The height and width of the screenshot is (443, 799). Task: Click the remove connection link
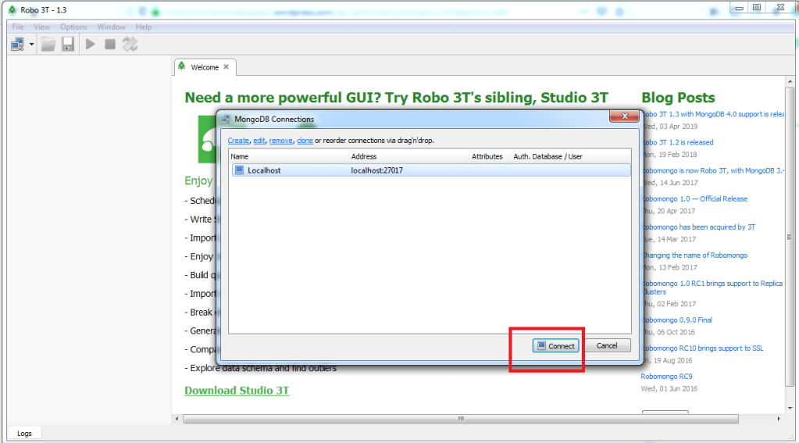(280, 141)
